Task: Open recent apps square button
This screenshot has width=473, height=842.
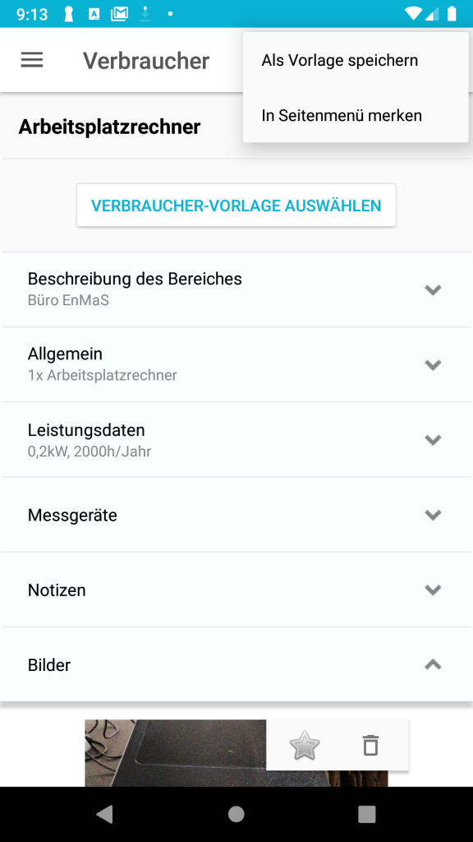Action: [367, 814]
